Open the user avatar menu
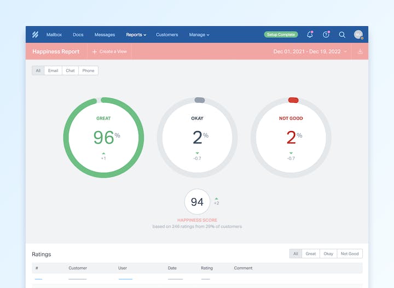This screenshot has height=288, width=394. click(x=358, y=34)
